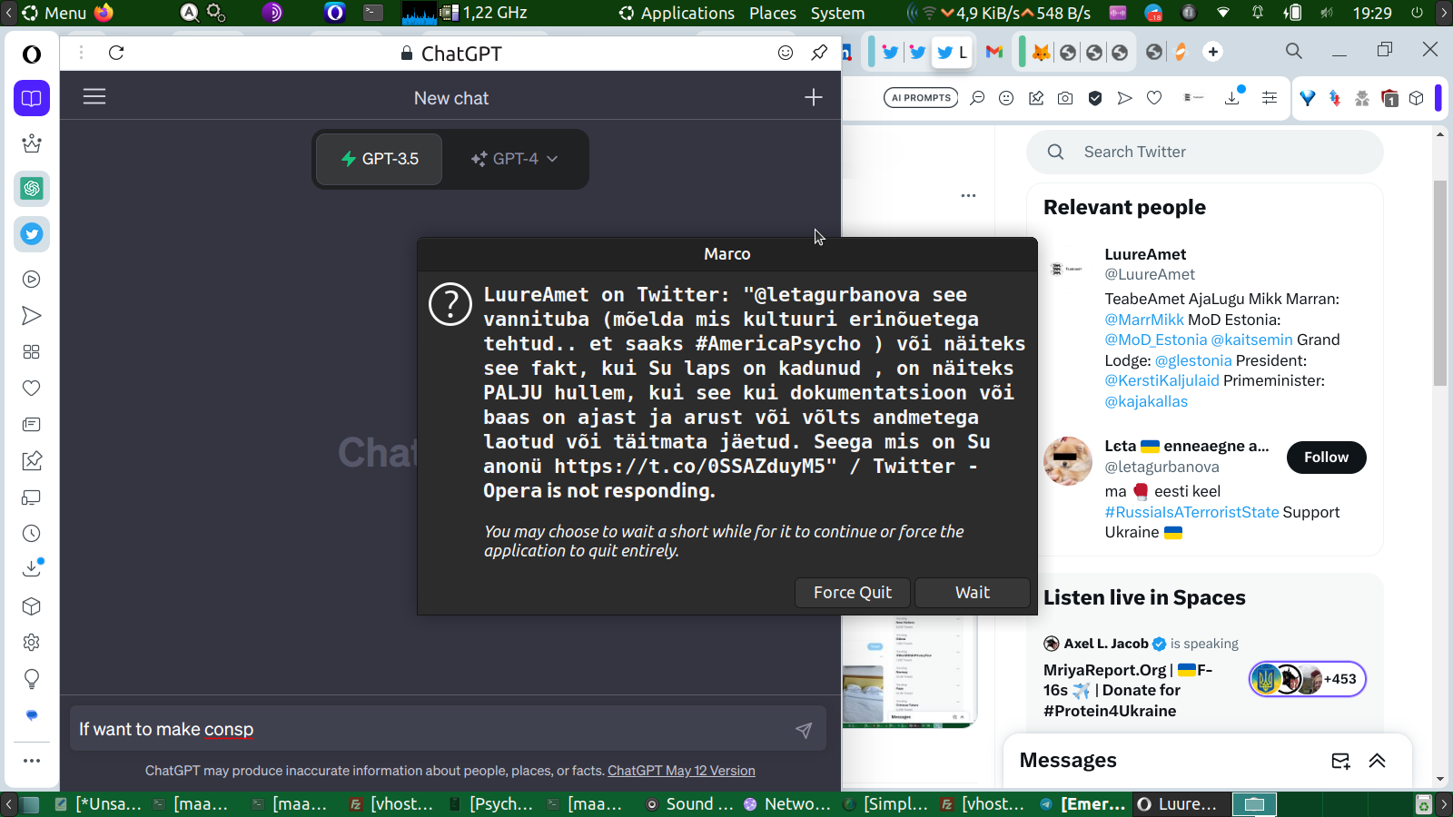Launch Firefox from the top panel
Image resolution: width=1453 pixels, height=817 pixels.
point(104,13)
